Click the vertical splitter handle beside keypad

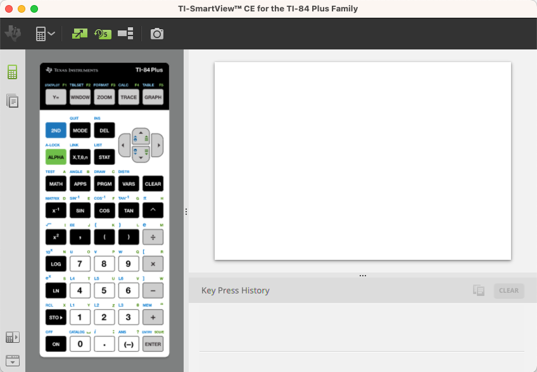186,212
